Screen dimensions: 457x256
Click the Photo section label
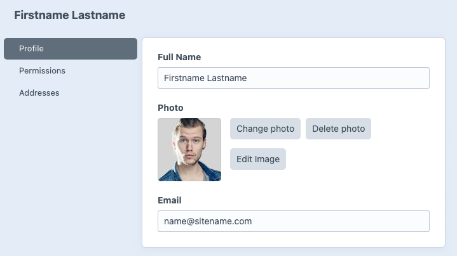(170, 108)
